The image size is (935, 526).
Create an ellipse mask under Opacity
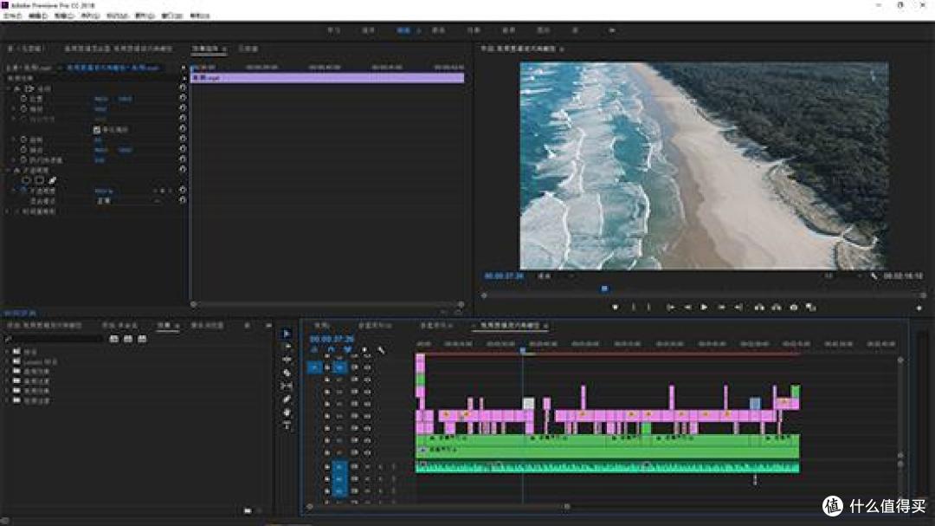[x=27, y=180]
